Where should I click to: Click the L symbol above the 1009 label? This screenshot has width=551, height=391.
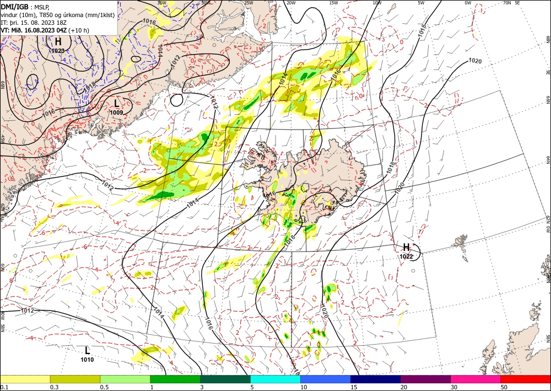point(117,103)
